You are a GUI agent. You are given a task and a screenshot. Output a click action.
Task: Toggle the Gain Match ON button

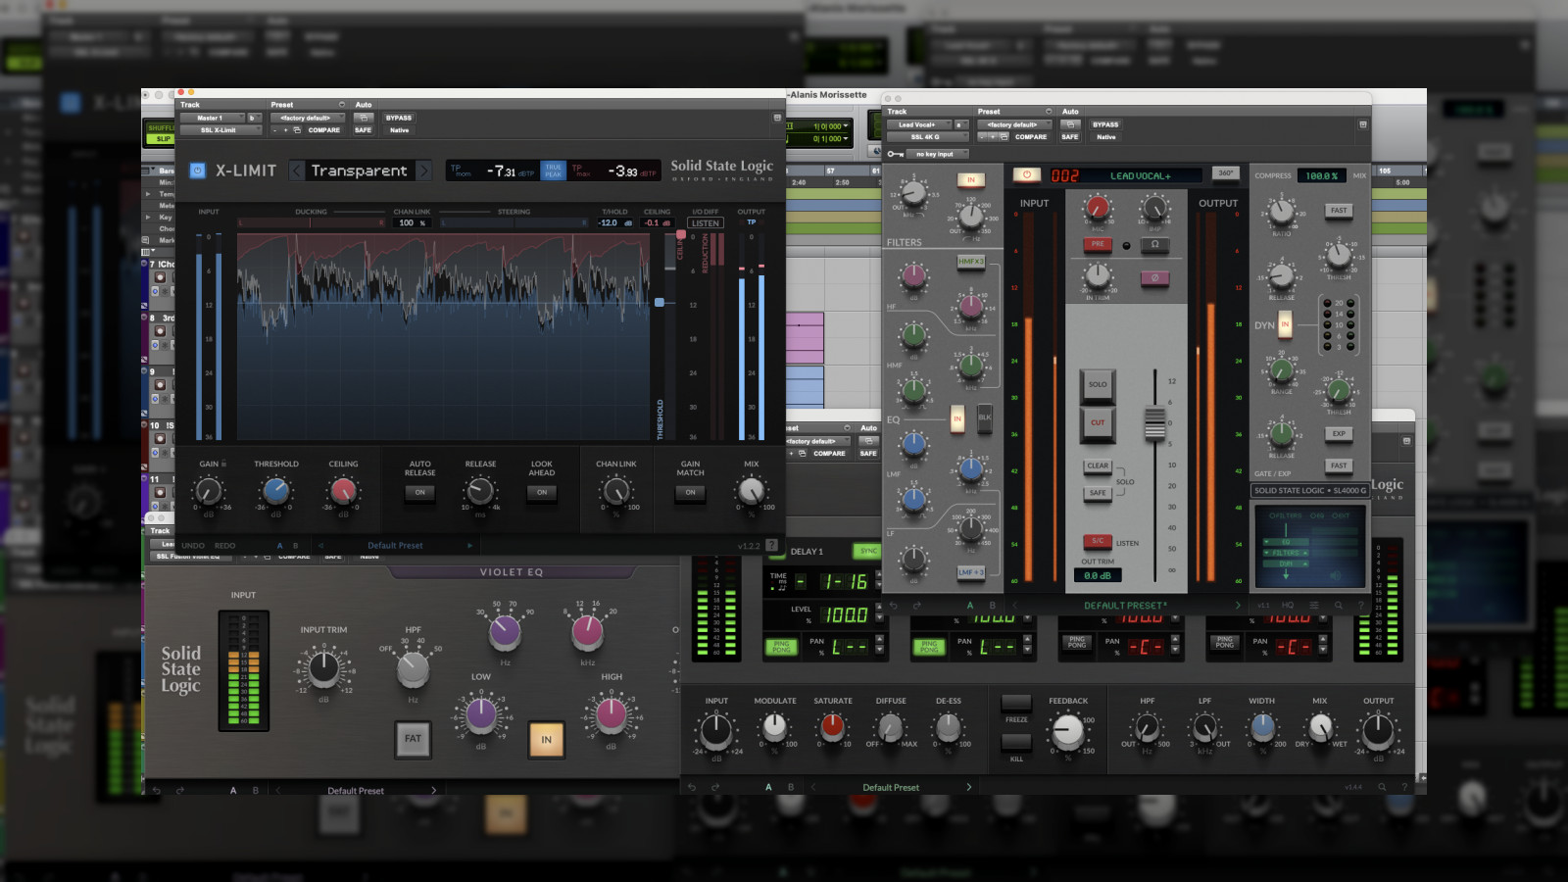coord(690,492)
